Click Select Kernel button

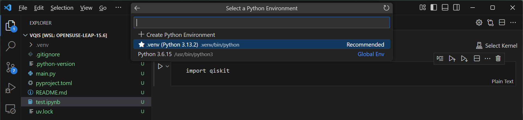497,46
